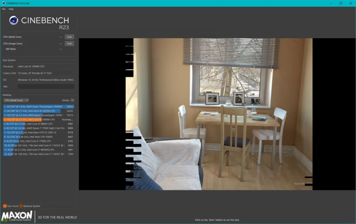Select the Intel Xeon W-3265M ranking row
The width and height of the screenshot is (356, 224).
click(39, 111)
